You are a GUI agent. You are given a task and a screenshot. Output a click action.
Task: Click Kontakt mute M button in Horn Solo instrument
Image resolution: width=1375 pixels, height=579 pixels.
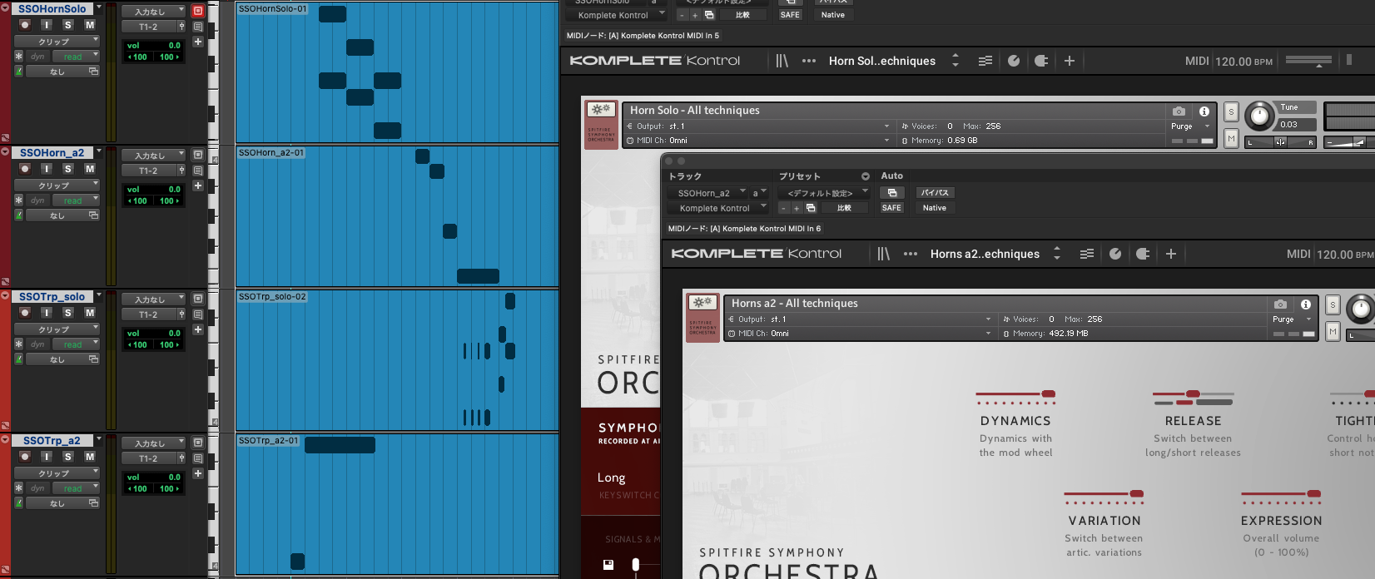1231,139
